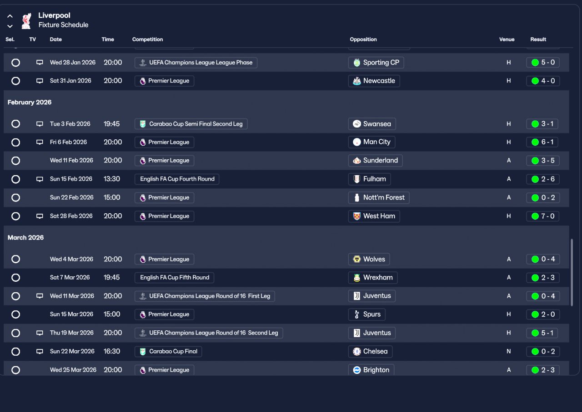Click the Carabao Cup logo in the Semi Final row
The height and width of the screenshot is (412, 582).
(x=143, y=124)
